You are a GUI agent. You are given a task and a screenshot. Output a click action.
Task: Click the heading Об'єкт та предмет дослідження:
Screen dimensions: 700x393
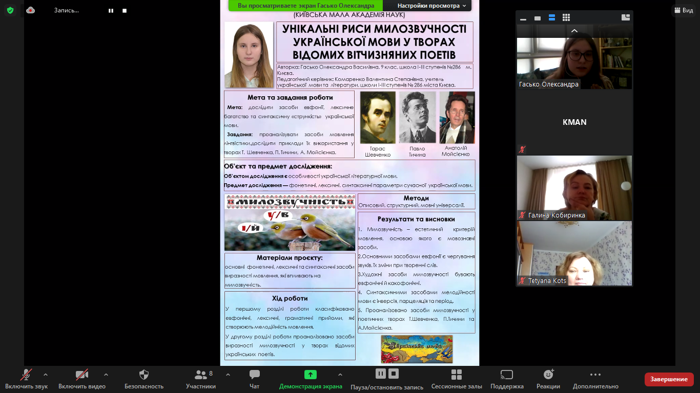pos(278,166)
